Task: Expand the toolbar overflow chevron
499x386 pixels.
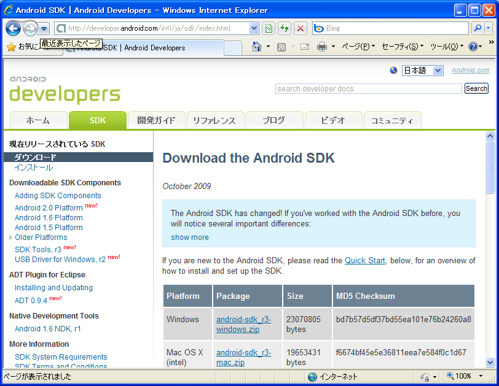Action: pos(492,42)
